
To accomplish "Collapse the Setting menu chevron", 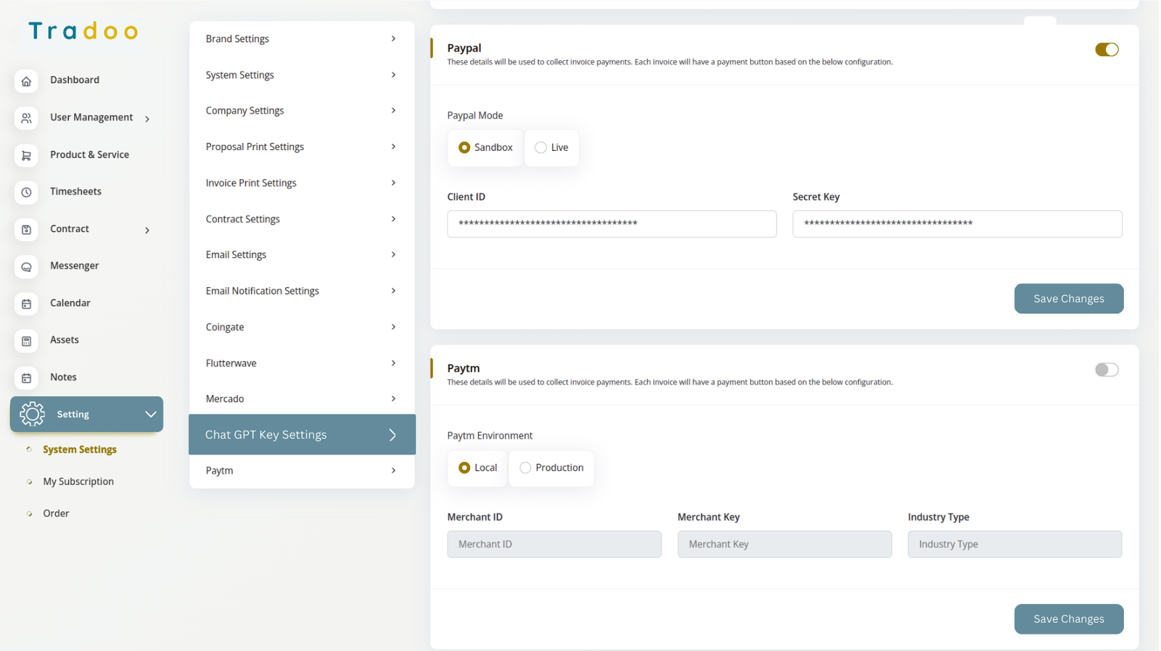I will (150, 415).
